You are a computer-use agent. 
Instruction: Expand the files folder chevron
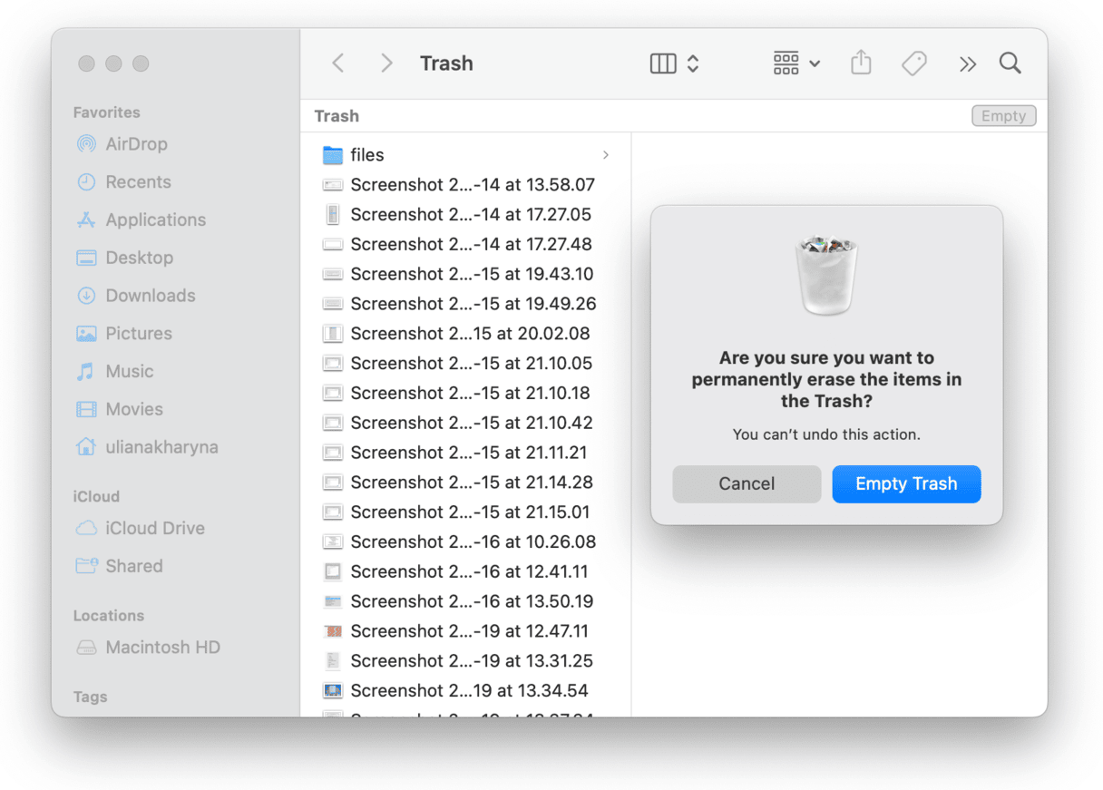pos(606,155)
